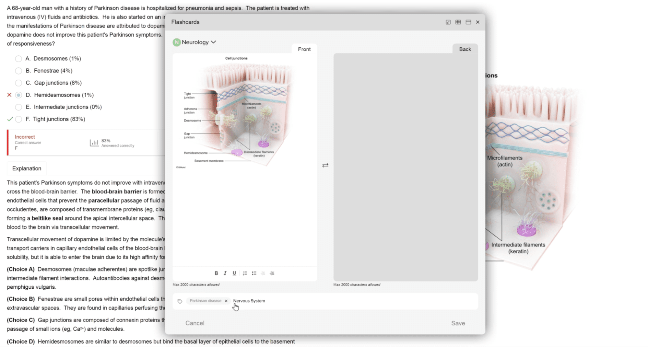648x347 pixels.
Task: Toggle bold formatting on flashcard front
Action: tap(216, 273)
